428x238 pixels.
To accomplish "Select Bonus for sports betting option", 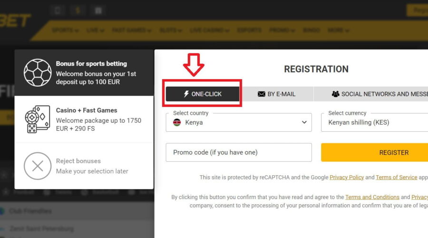I will point(84,73).
